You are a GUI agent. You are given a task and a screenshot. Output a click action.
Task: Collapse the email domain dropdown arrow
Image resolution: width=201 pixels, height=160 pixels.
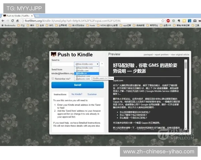(97, 64)
